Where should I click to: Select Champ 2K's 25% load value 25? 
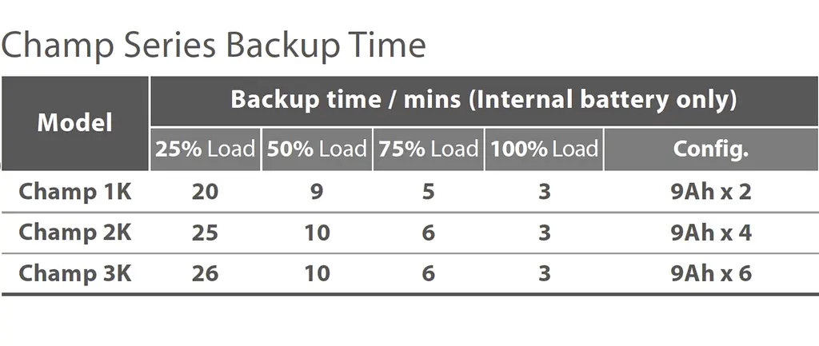click(206, 233)
